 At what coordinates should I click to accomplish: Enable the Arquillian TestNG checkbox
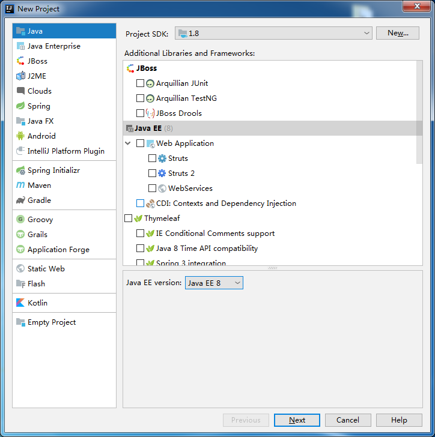point(140,98)
